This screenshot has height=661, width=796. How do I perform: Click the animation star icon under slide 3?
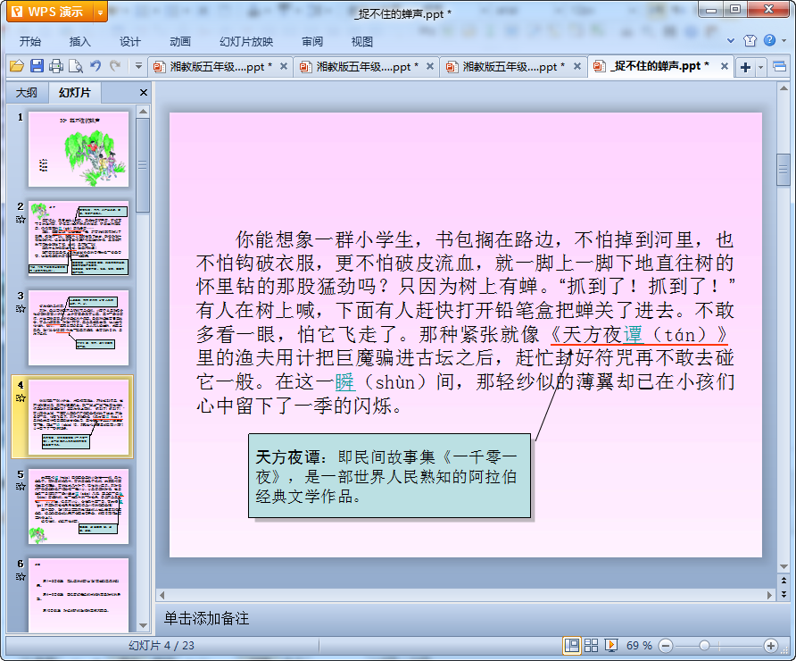point(21,309)
